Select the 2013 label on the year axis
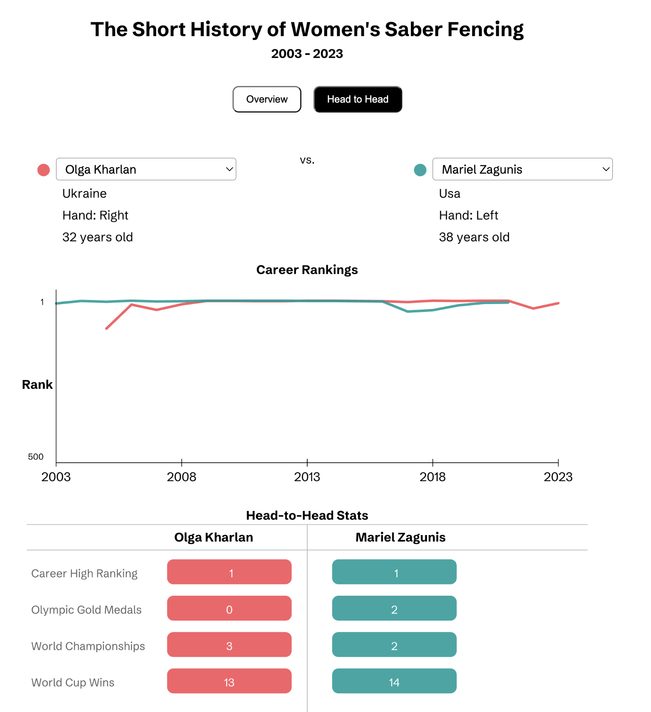This screenshot has width=651, height=712. click(307, 477)
